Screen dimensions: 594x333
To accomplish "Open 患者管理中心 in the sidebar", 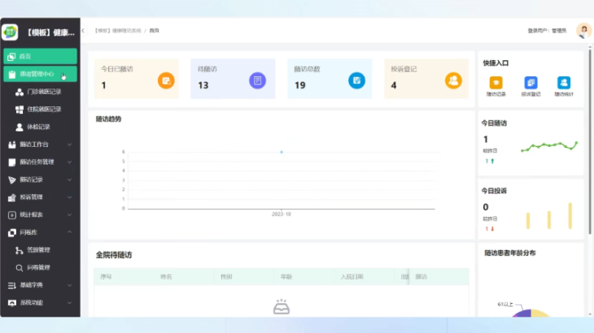I will [x=40, y=74].
